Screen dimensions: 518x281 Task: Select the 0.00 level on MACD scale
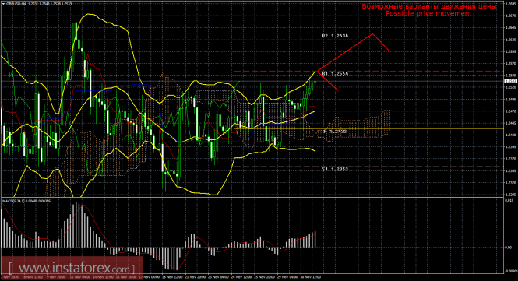(x=509, y=248)
